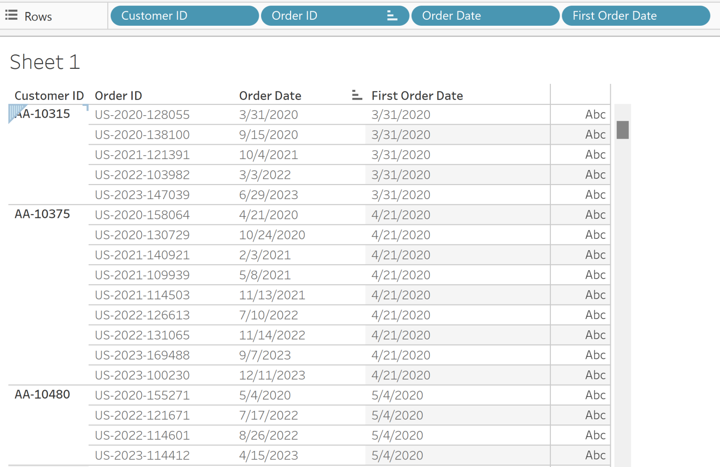The image size is (720, 467).
Task: Click the Rows shelf icon
Action: pyautogui.click(x=11, y=15)
